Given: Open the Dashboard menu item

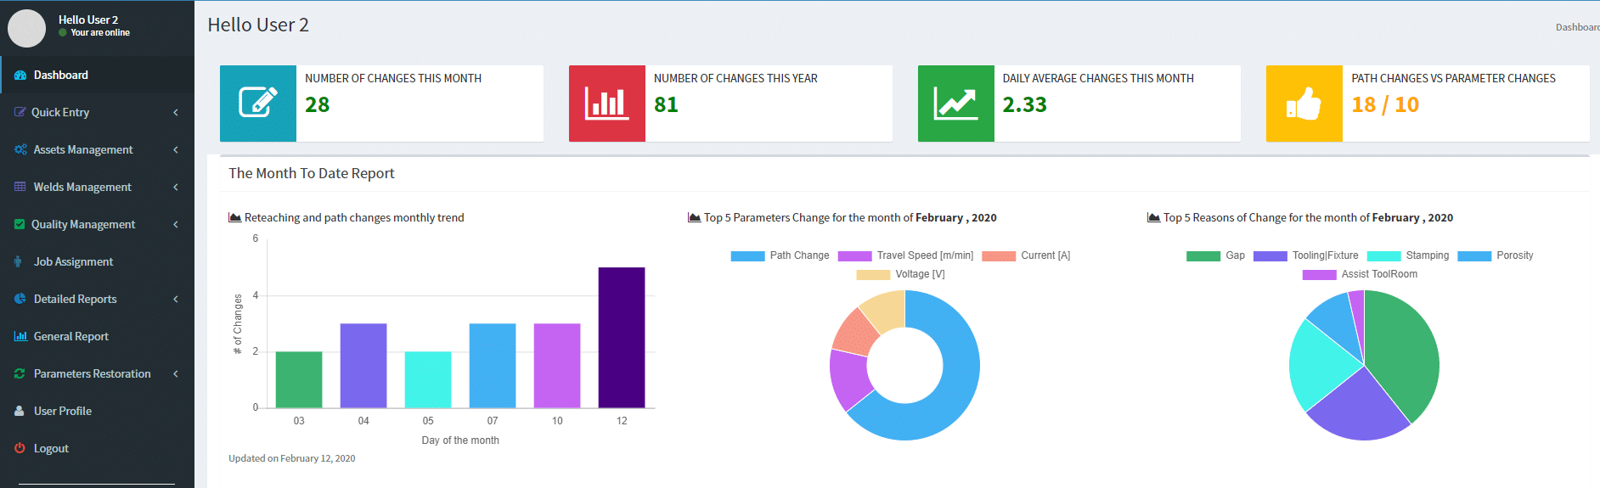Looking at the screenshot, I should click(x=98, y=75).
